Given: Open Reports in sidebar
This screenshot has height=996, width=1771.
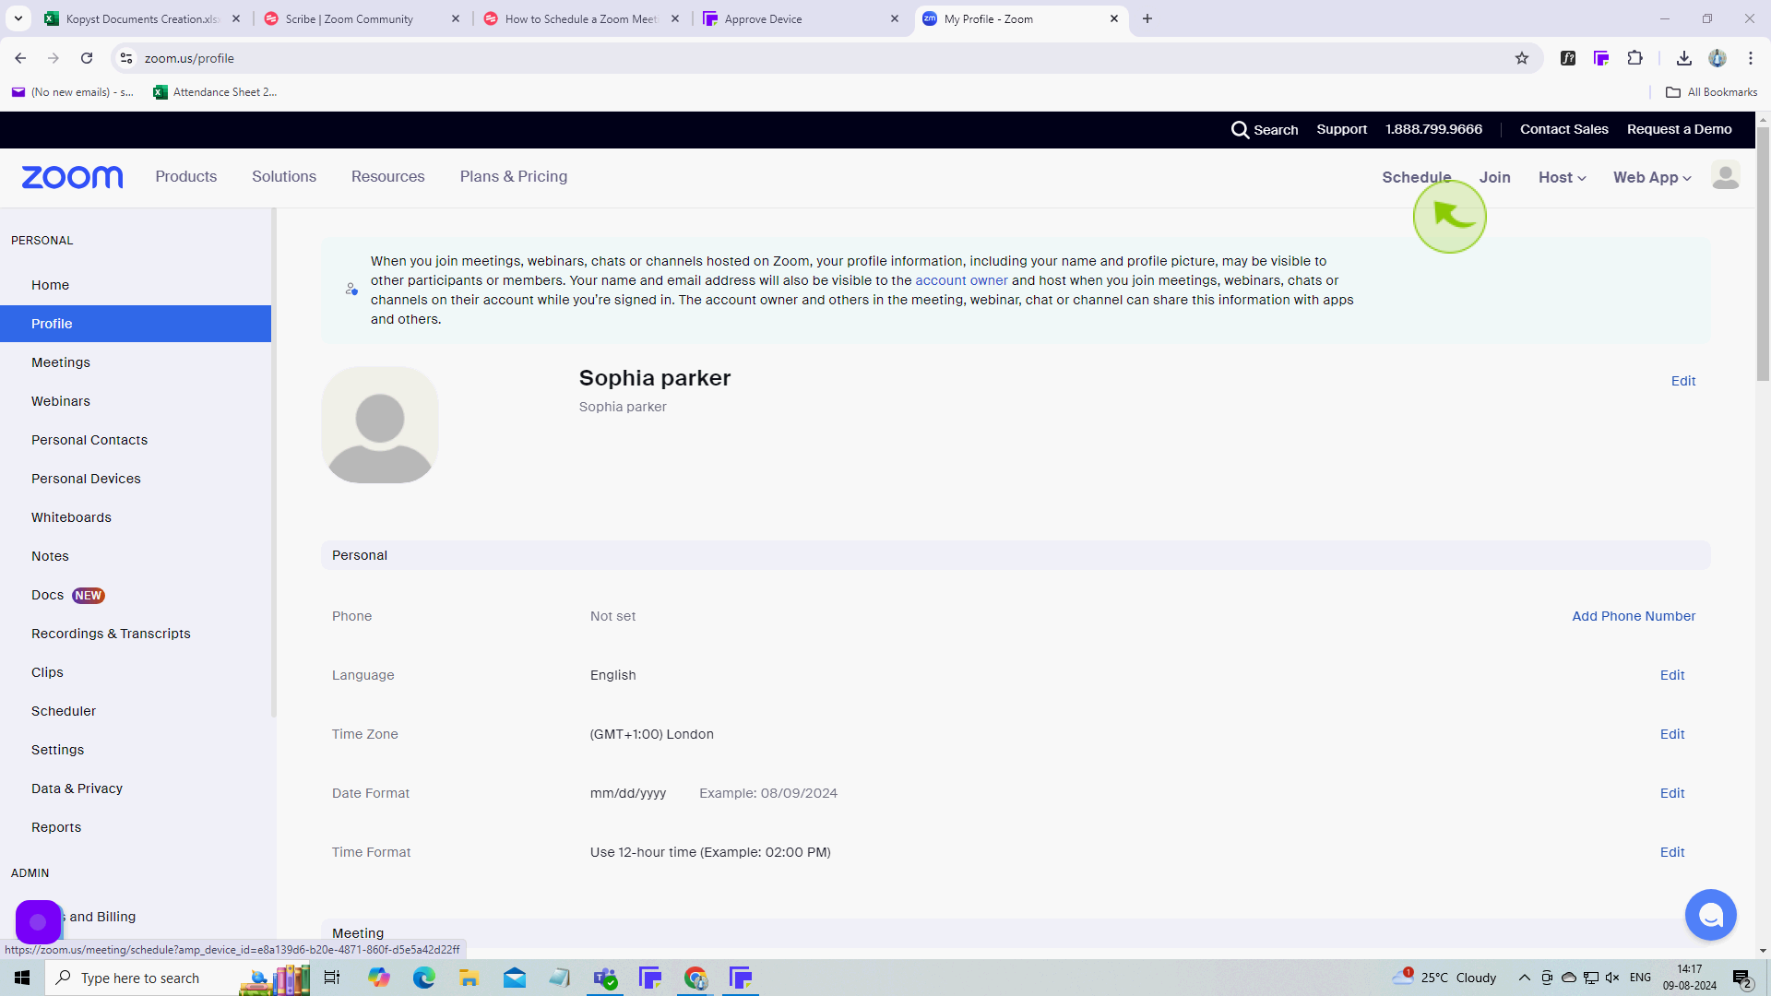Looking at the screenshot, I should coord(136,827).
